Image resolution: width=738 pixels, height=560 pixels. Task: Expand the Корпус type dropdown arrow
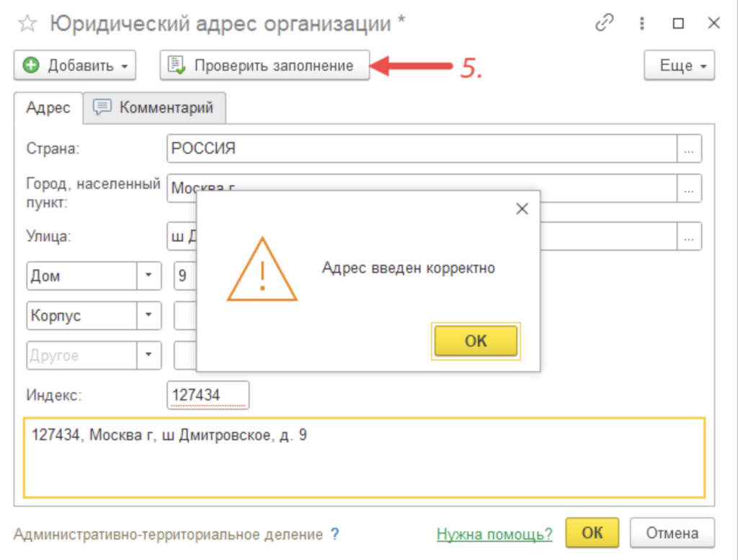149,315
